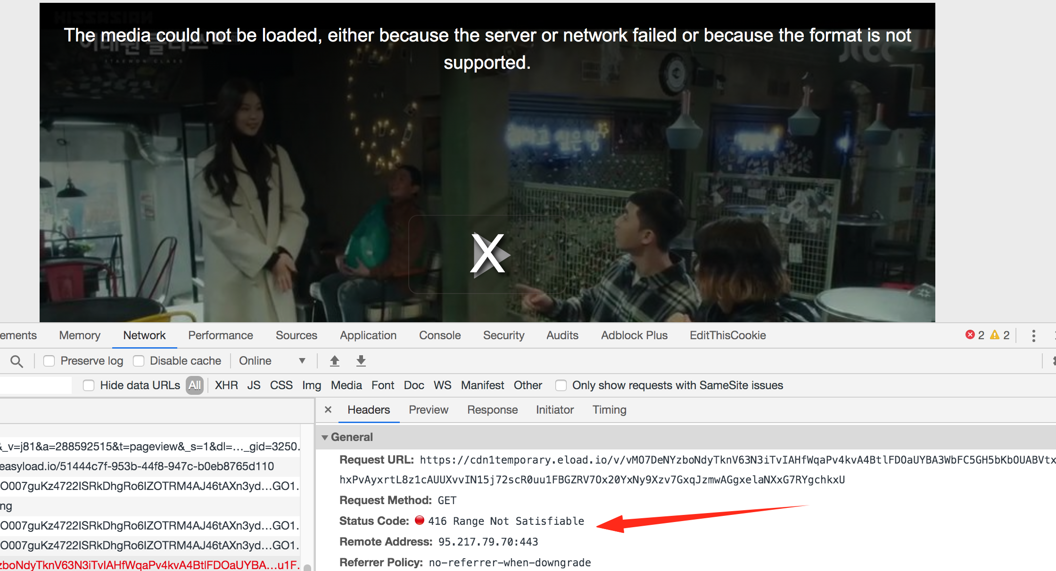
Task: Open DevTools three-dot customize menu
Action: pyautogui.click(x=1033, y=335)
